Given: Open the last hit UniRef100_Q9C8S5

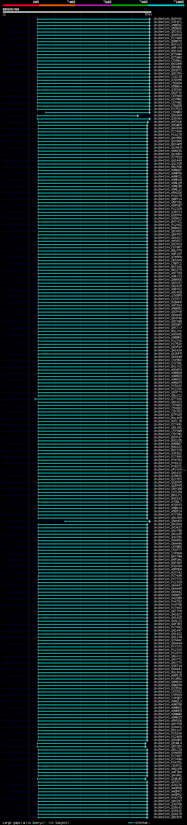Looking at the screenshot, I should pyautogui.click(x=167, y=817).
